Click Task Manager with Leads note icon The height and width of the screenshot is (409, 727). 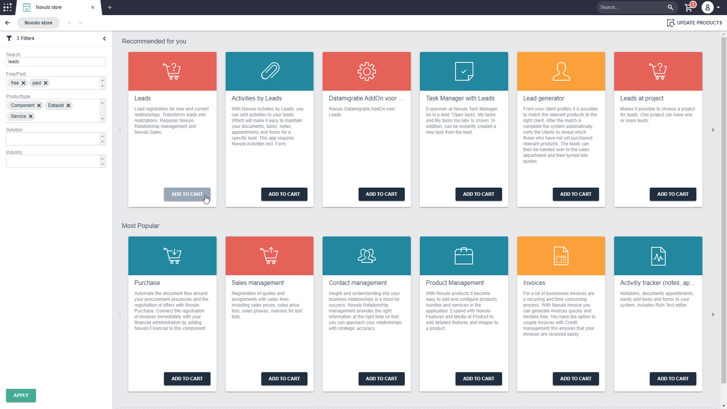[464, 71]
